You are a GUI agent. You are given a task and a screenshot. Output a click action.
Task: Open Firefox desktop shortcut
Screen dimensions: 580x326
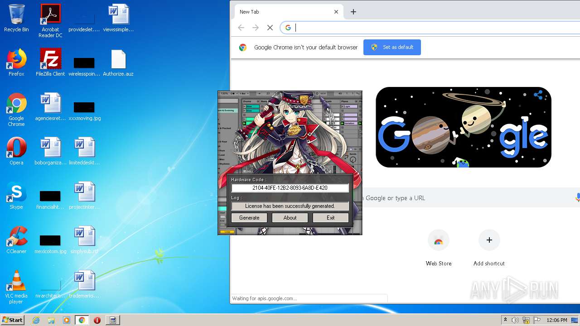(x=16, y=63)
